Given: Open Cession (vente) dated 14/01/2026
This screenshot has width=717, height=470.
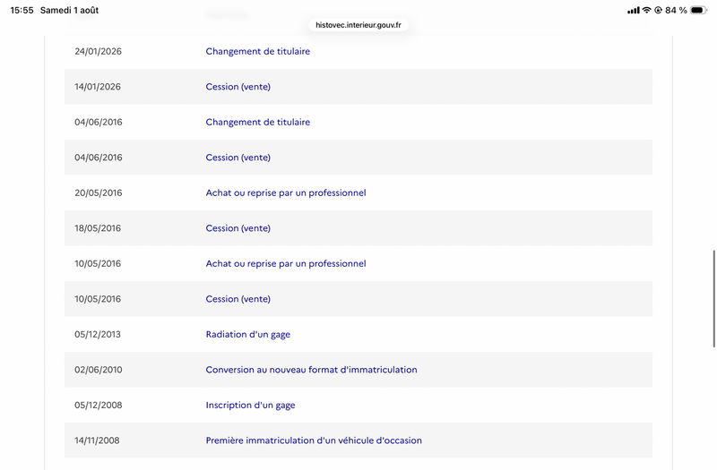Looking at the screenshot, I should click(x=238, y=87).
